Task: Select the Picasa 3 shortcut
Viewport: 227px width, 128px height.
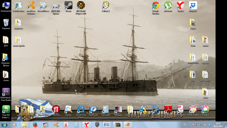Action: coord(205,111)
